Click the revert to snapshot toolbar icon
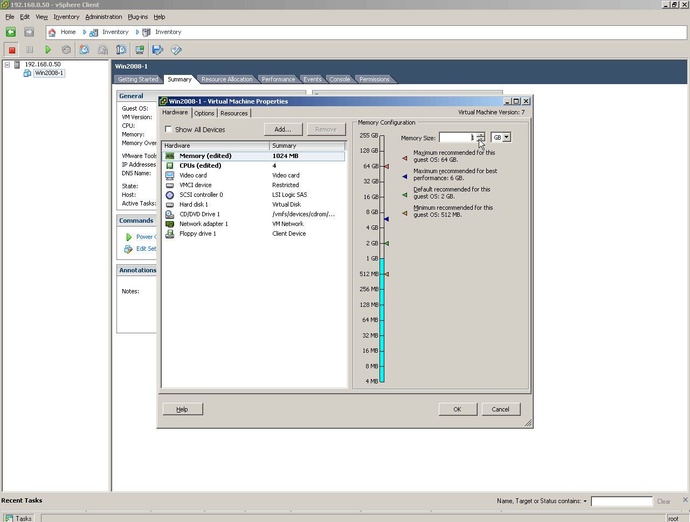690x522 pixels. pos(103,50)
